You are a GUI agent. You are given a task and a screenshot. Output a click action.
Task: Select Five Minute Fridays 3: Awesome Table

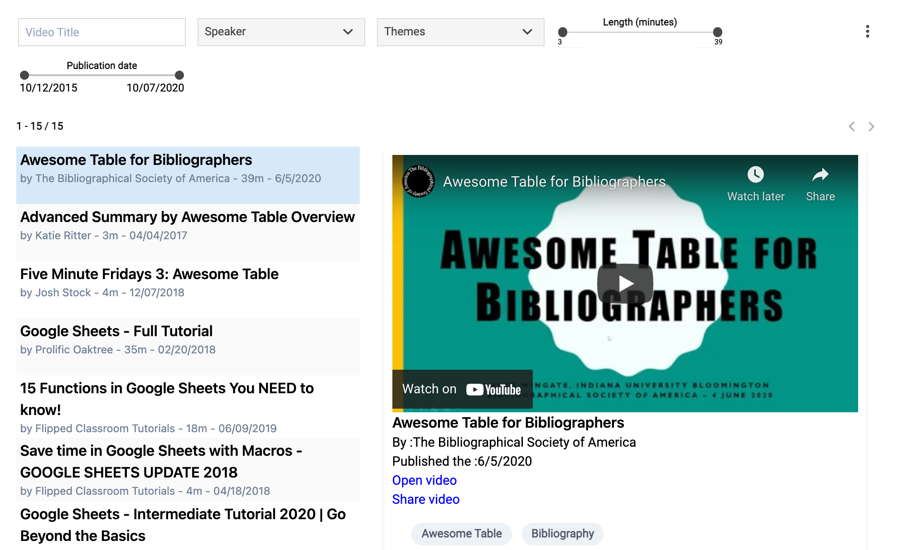click(x=188, y=289)
